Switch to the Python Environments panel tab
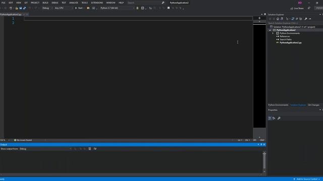The width and height of the screenshot is (323, 181). point(278,105)
